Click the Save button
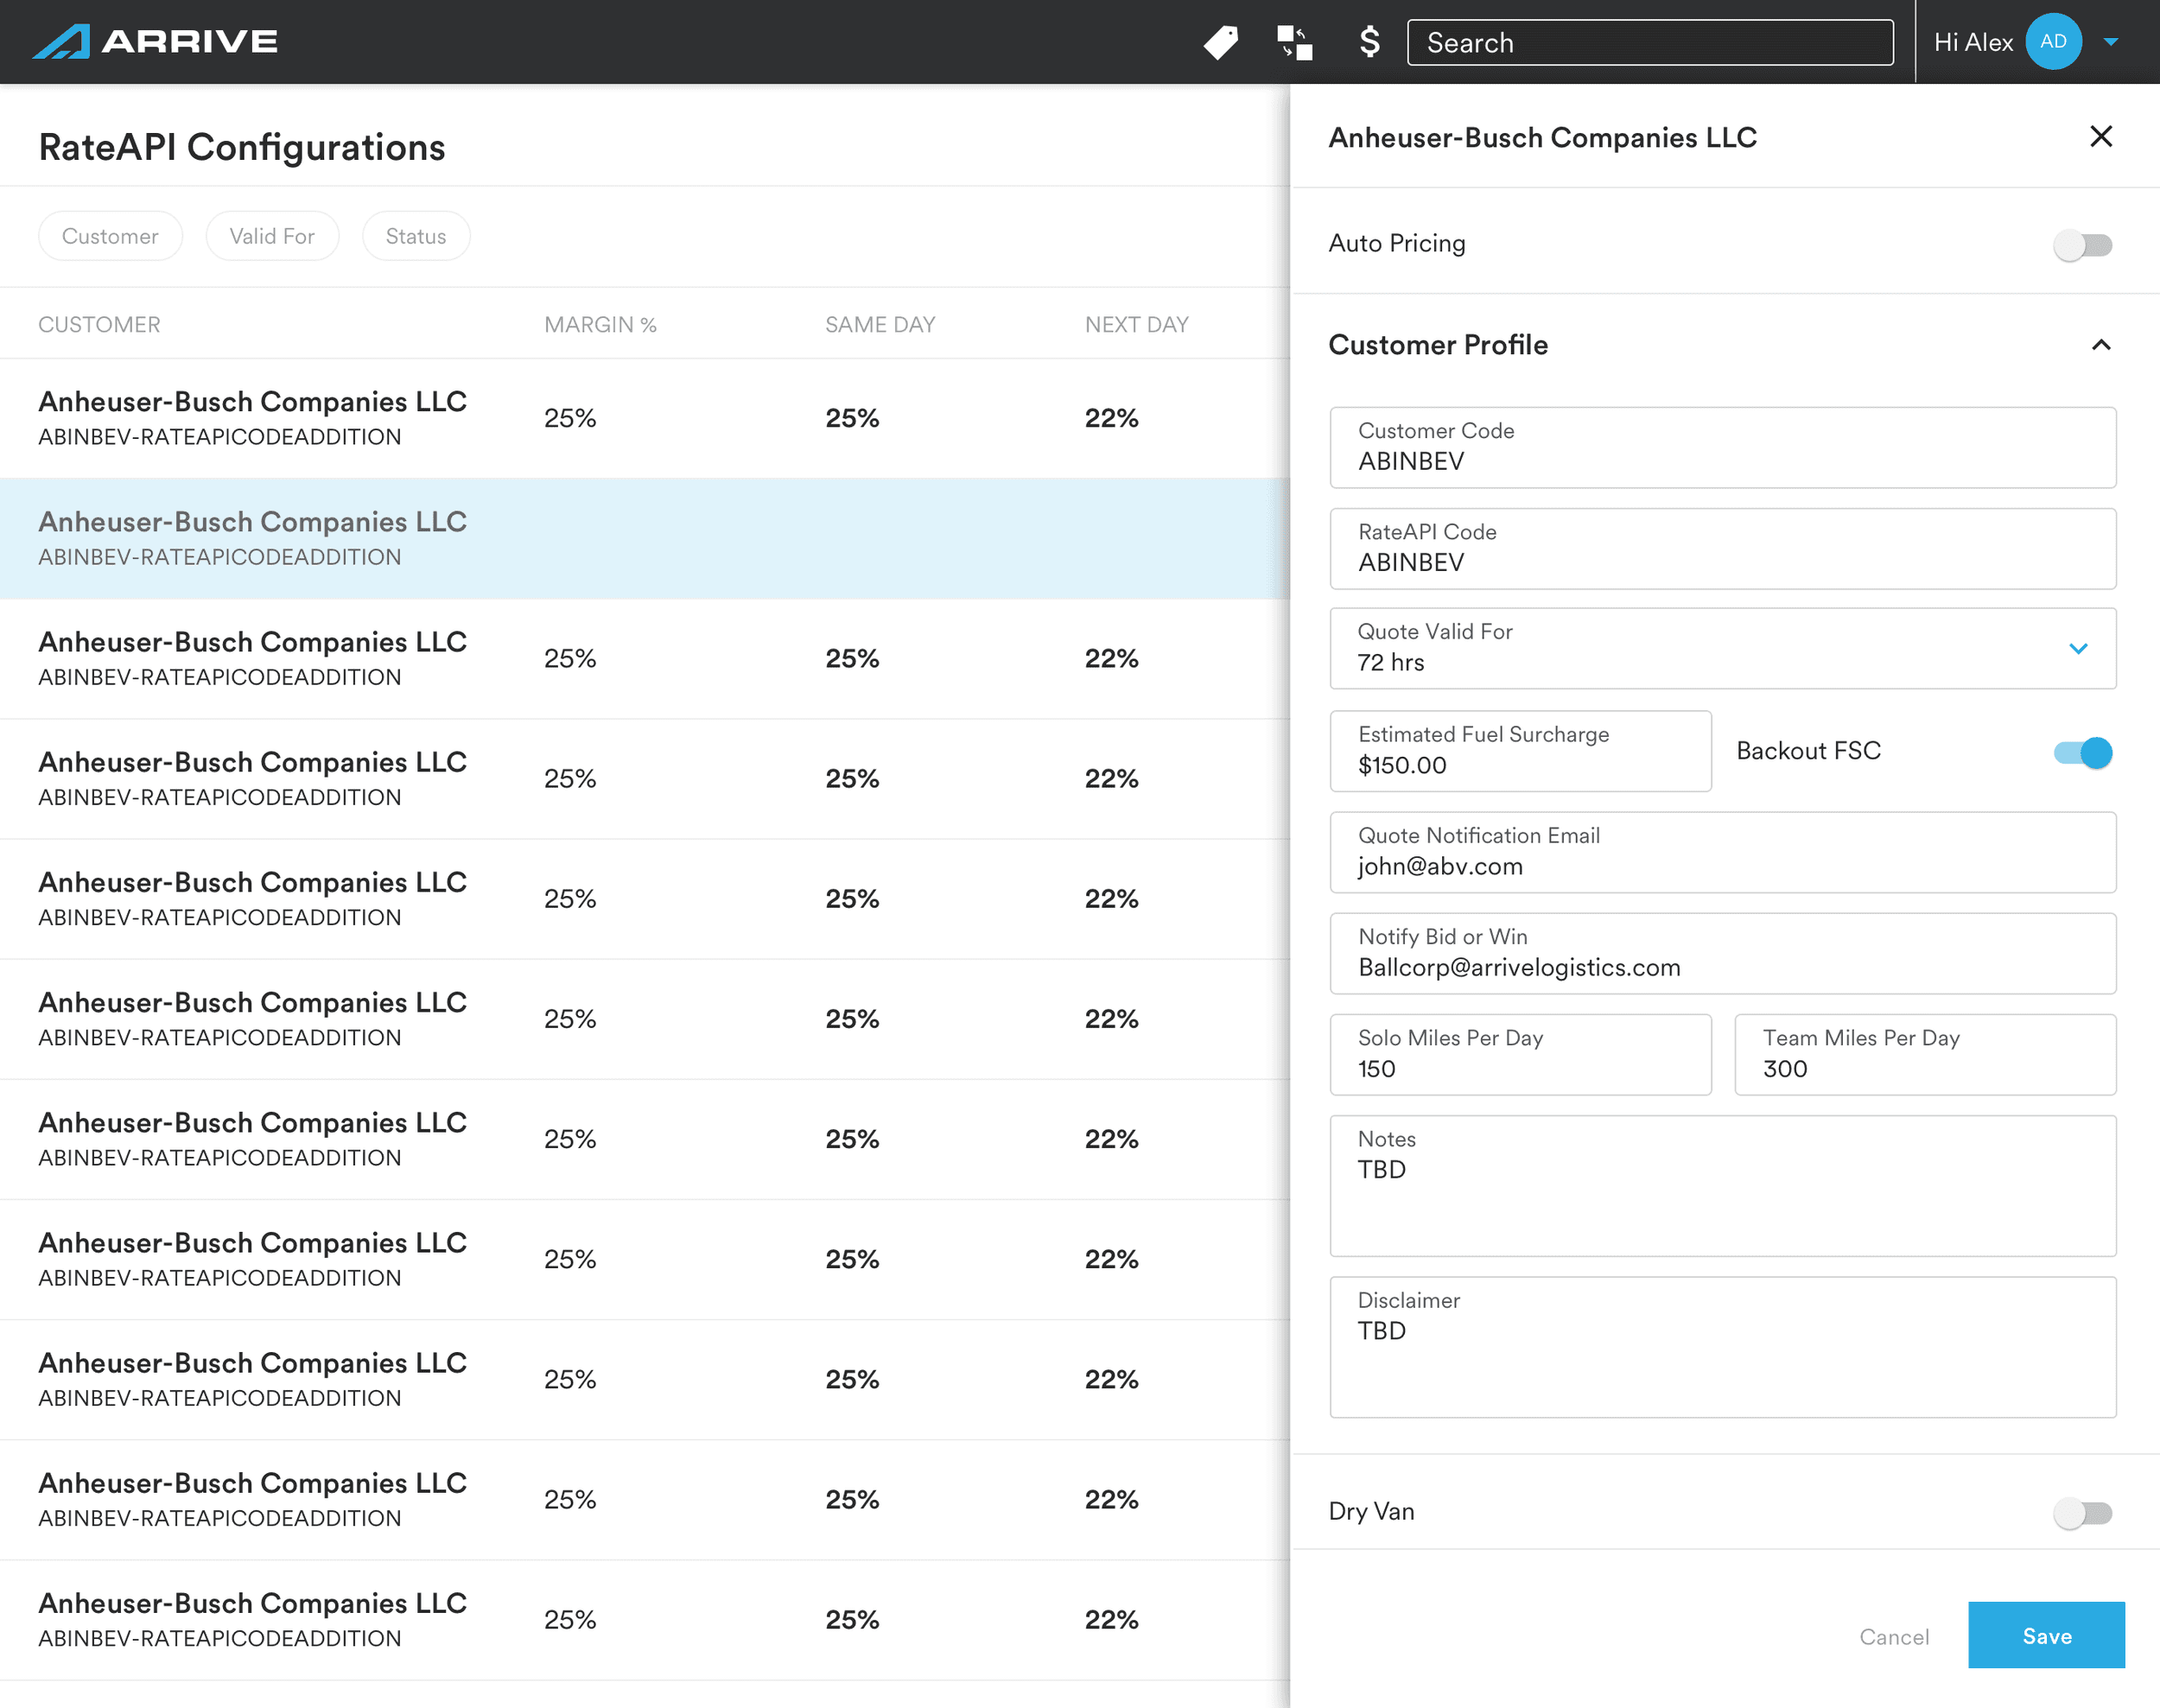This screenshot has width=2160, height=1708. [2046, 1635]
